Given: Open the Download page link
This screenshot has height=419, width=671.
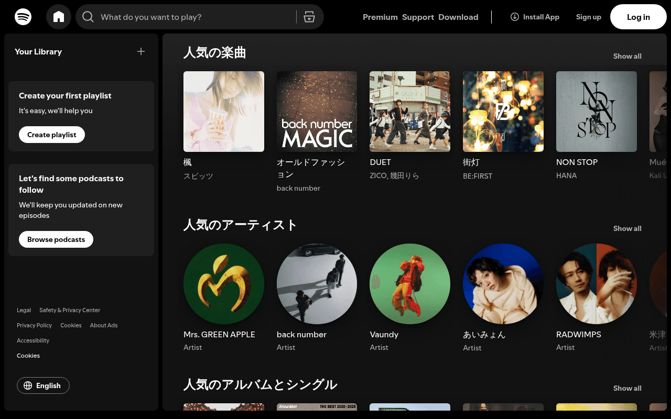Looking at the screenshot, I should point(458,17).
